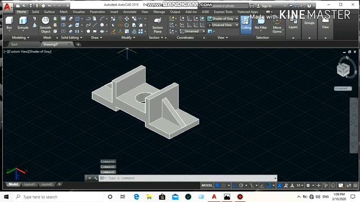Open the Unnamed UCS dropdown
The height and width of the screenshot is (202, 360).
coord(192,31)
